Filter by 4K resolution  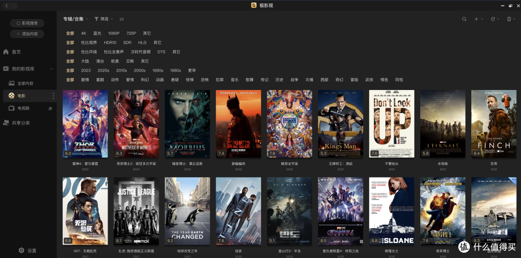tap(83, 33)
